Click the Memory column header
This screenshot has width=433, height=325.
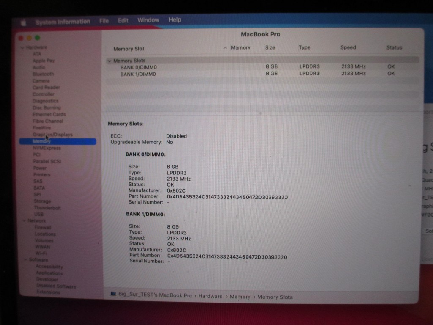(x=241, y=47)
